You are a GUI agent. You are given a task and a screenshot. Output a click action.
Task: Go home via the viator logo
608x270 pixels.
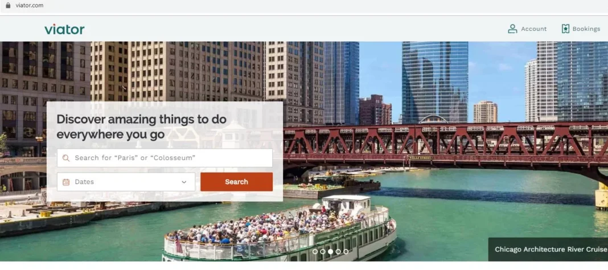(64, 29)
